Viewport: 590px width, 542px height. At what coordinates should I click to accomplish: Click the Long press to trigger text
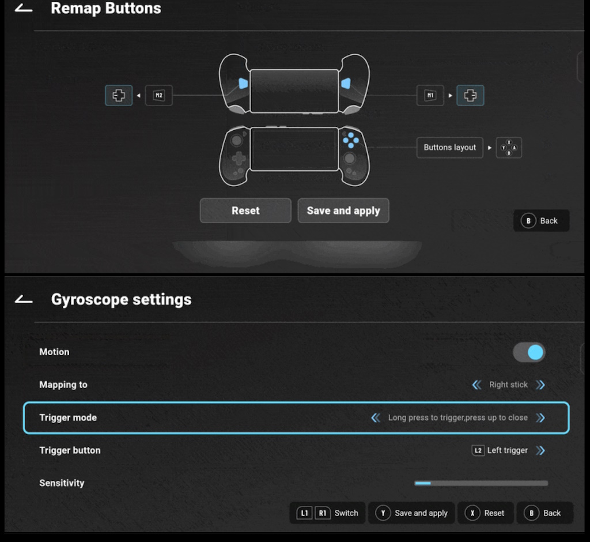[x=458, y=417]
